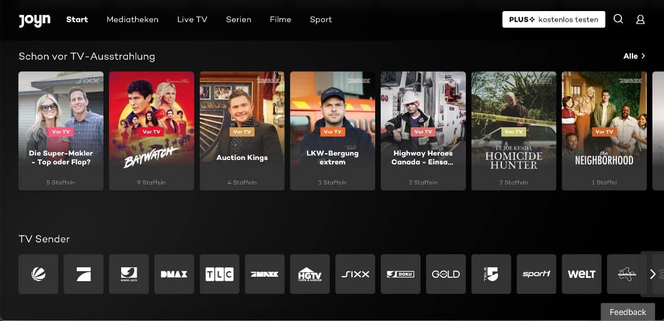664x321 pixels.
Task: Open the Homicide Hunter show card
Action: point(514,131)
